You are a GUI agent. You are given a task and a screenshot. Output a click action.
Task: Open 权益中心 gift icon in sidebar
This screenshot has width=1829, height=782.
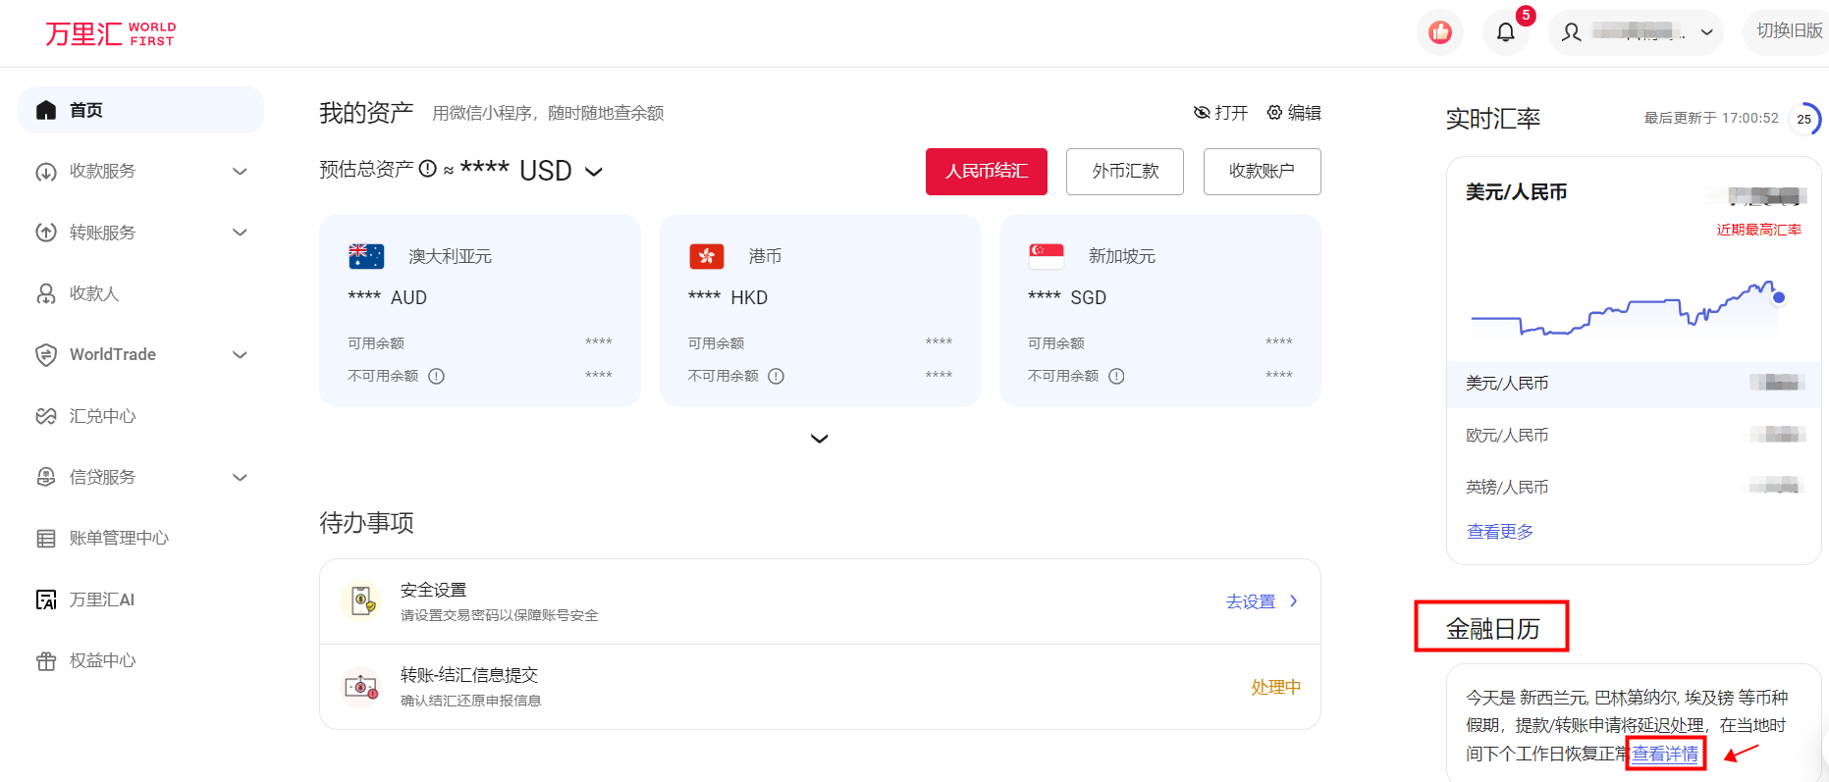(x=46, y=661)
